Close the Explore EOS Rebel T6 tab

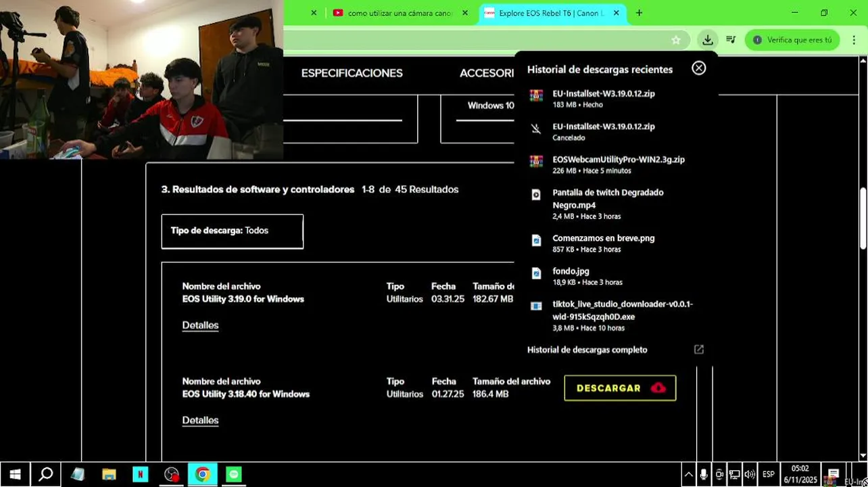[616, 13]
